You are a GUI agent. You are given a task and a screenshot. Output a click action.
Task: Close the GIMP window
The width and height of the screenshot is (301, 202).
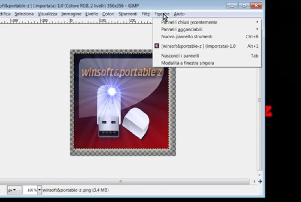click(256, 6)
